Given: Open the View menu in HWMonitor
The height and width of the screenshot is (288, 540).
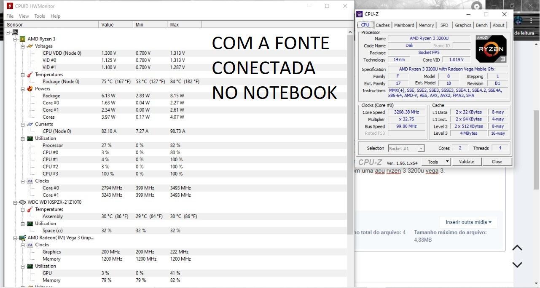Looking at the screenshot, I should coord(24,16).
